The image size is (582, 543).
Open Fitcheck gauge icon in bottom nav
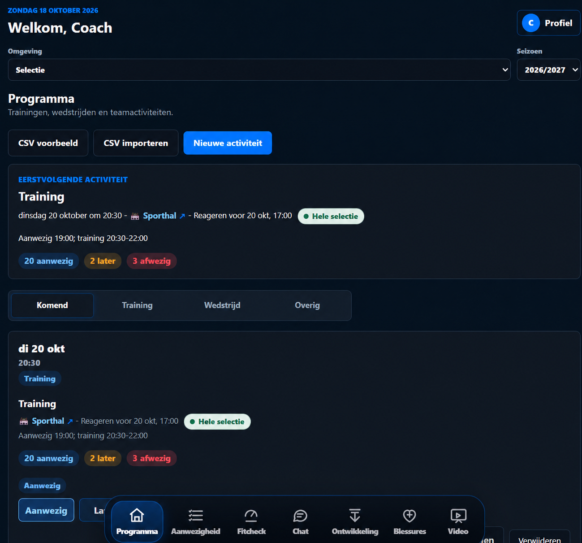(251, 516)
